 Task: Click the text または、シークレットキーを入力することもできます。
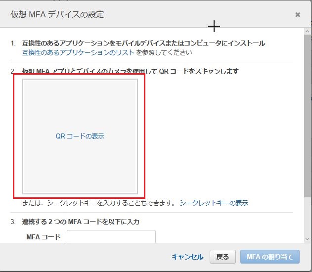(99, 203)
